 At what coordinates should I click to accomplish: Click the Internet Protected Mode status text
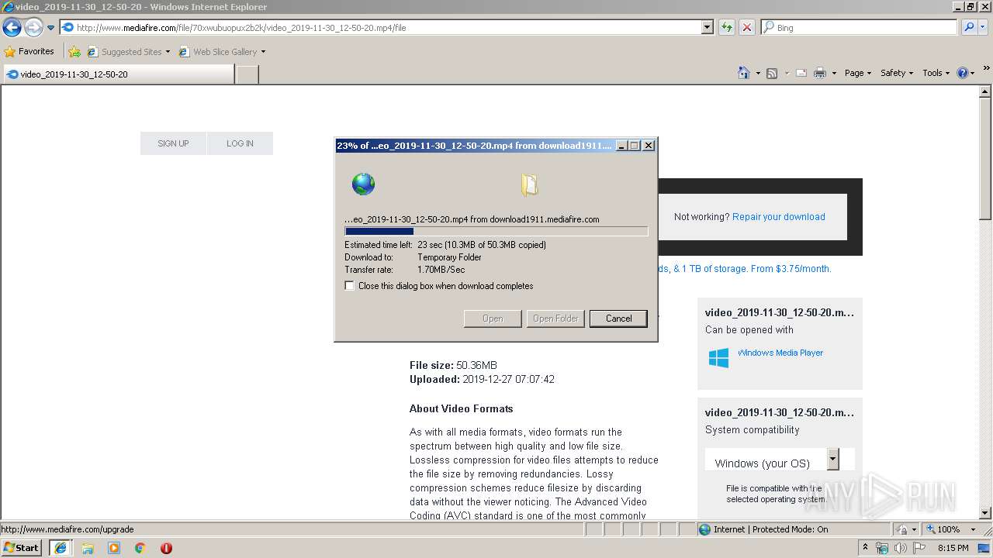click(x=770, y=529)
